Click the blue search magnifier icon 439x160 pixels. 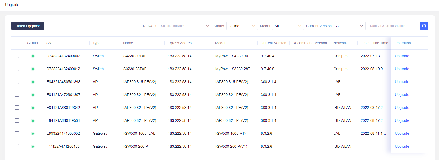click(x=424, y=26)
